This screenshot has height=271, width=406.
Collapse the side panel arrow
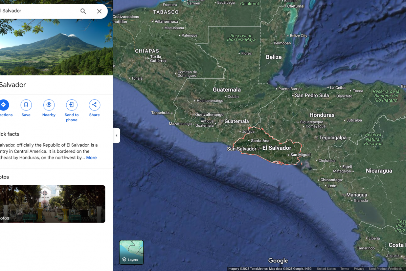point(116,135)
